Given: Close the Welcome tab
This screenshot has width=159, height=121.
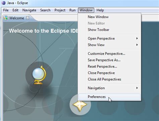Looking at the screenshot, I should (28, 18).
